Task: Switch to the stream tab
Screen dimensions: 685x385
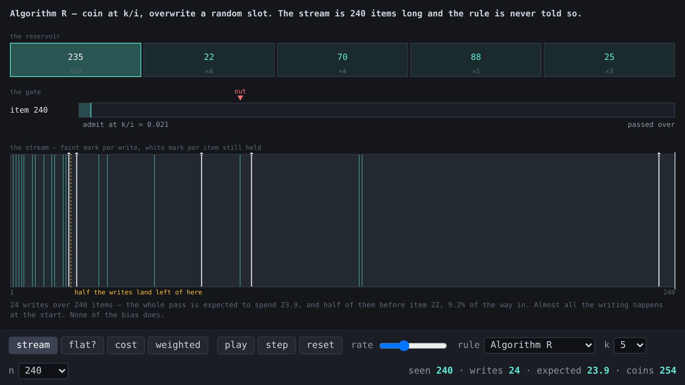Action: click(x=33, y=345)
